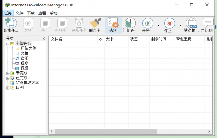Sort by 状态 column header

click(x=139, y=39)
